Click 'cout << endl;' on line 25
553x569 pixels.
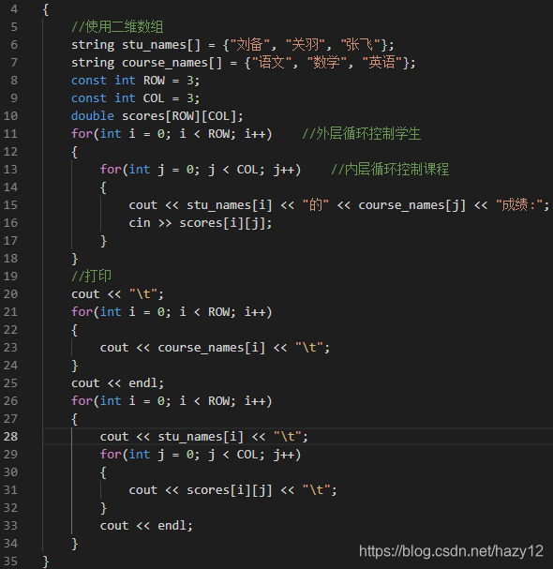coord(117,383)
